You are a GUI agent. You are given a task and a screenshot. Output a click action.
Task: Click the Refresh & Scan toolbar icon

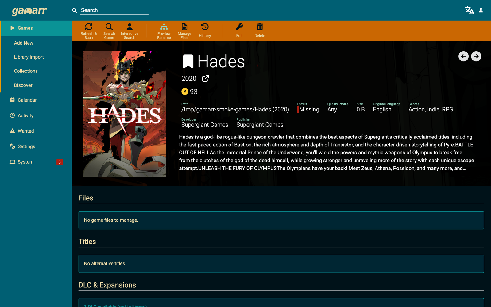(x=89, y=27)
